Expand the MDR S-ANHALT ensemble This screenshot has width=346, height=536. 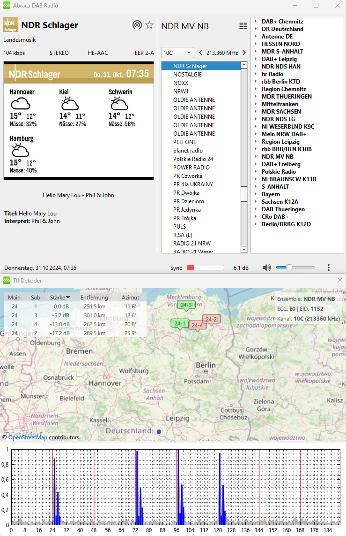256,52
